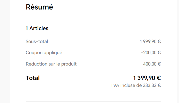Click the bold Total label
Screen dimensions: 179x103
coord(33,78)
